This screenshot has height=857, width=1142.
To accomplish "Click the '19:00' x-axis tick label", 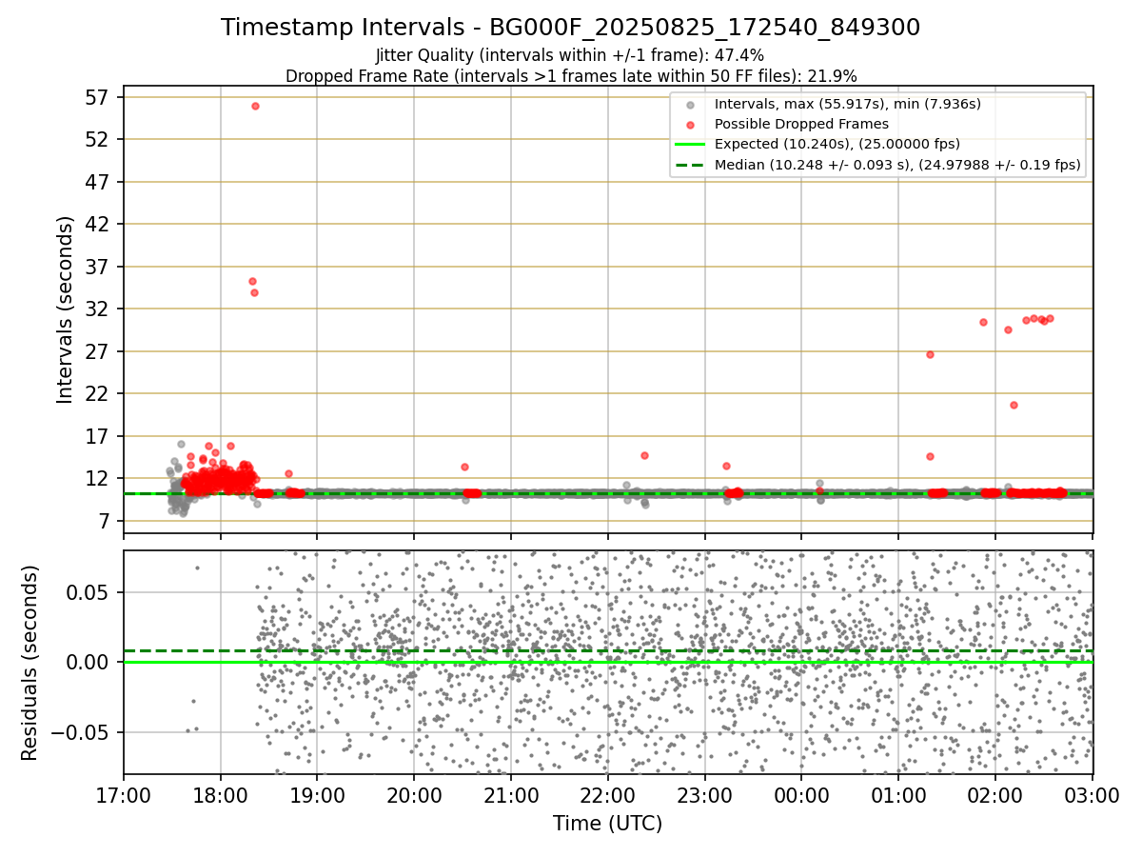I will 317,796.
